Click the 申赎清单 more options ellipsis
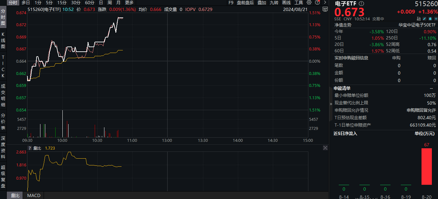The image size is (438, 199). point(431,88)
